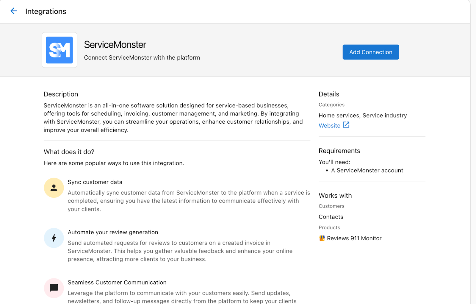476x304 pixels.
Task: Click the Seamless Customer Communication title
Action: tap(117, 282)
